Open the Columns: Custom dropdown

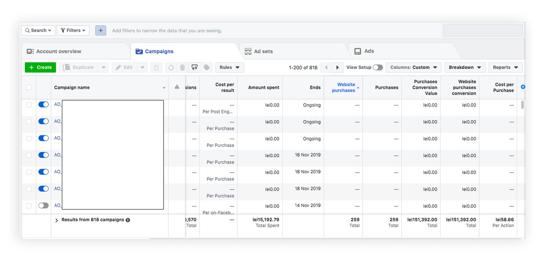[x=413, y=68]
